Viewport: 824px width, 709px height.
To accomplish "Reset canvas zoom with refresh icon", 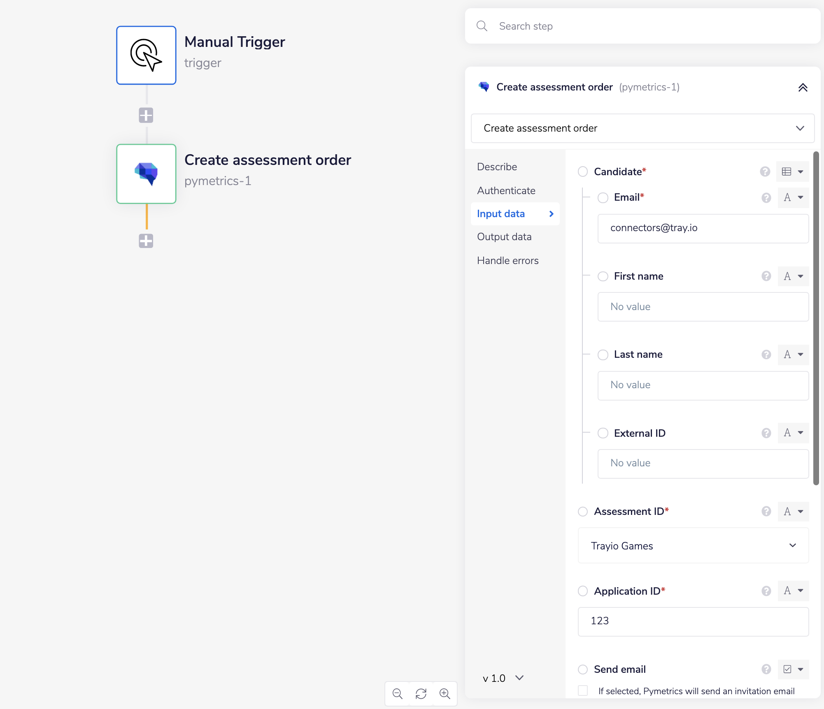I will 421,694.
